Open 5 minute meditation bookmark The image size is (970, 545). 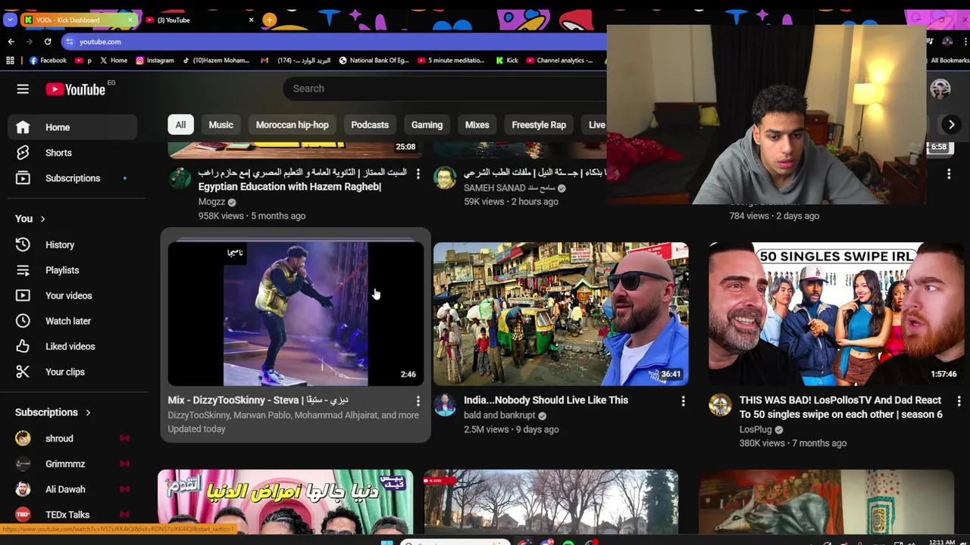(451, 61)
